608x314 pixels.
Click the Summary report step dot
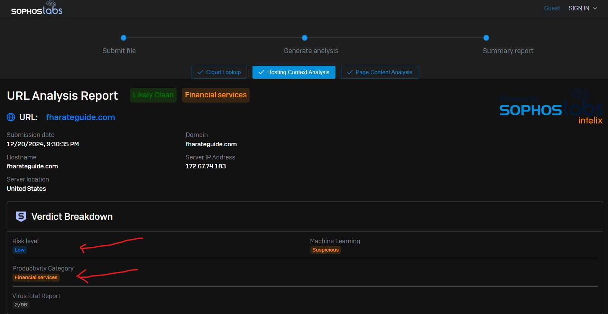[x=486, y=38]
